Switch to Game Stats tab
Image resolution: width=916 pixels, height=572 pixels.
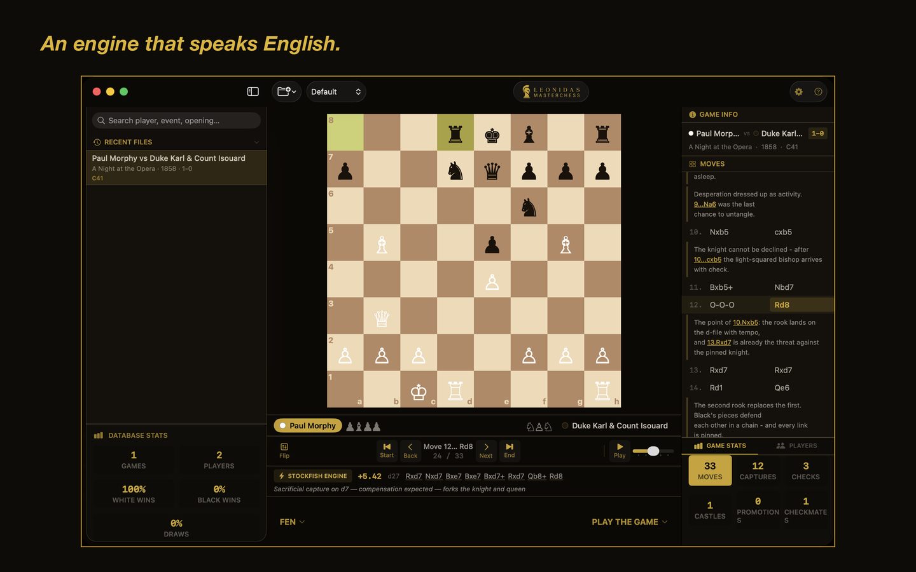click(x=720, y=446)
